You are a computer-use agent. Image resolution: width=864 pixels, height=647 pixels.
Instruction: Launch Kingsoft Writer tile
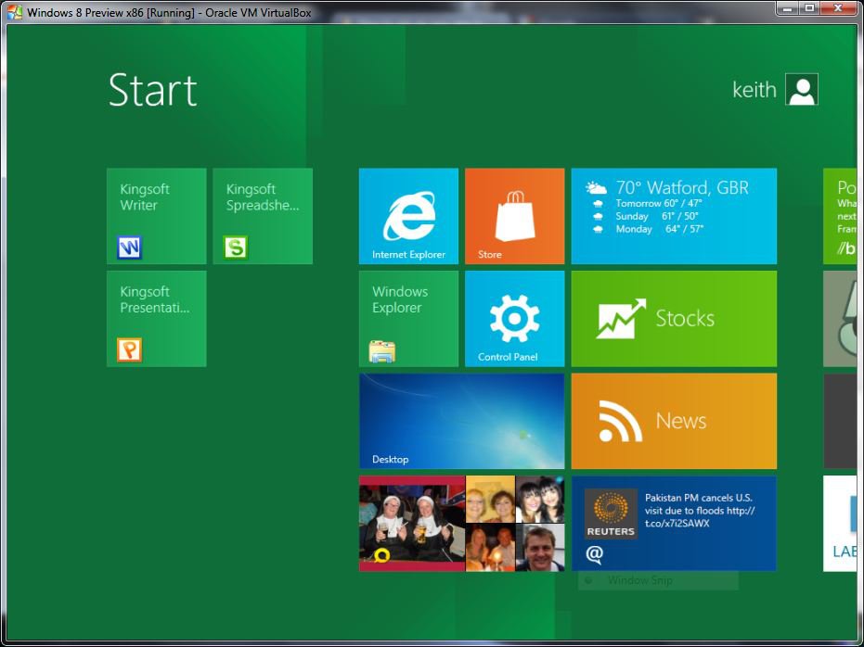[x=157, y=216]
